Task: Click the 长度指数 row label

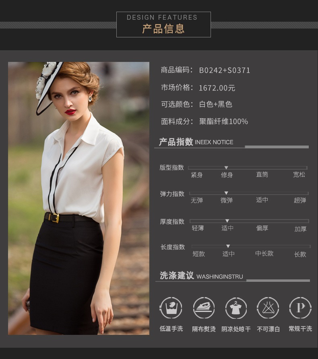Action: 173,247
